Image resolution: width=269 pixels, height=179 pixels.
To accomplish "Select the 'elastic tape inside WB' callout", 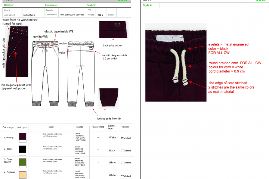I will tap(59, 31).
